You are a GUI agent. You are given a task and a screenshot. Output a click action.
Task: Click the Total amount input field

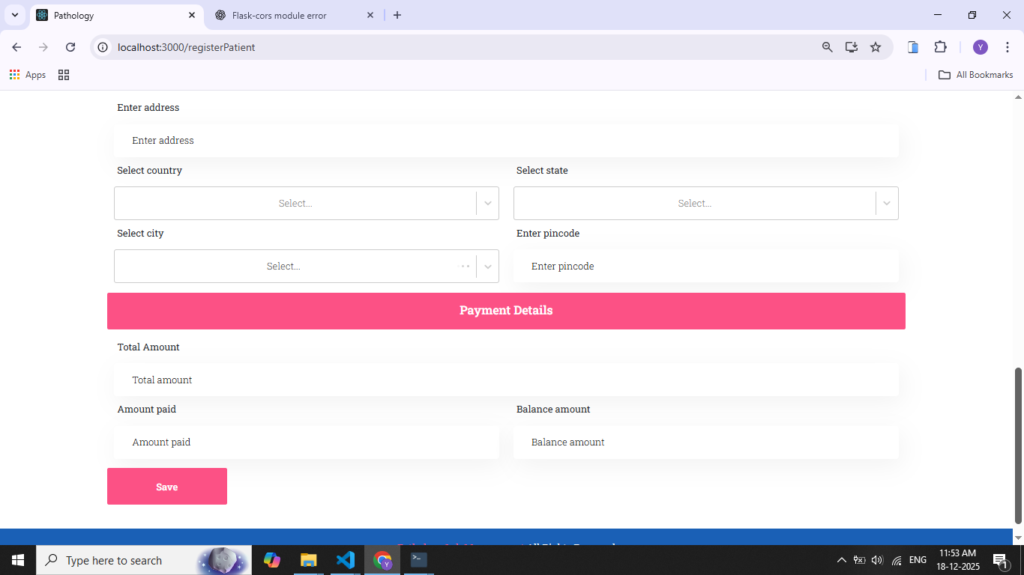pyautogui.click(x=506, y=380)
